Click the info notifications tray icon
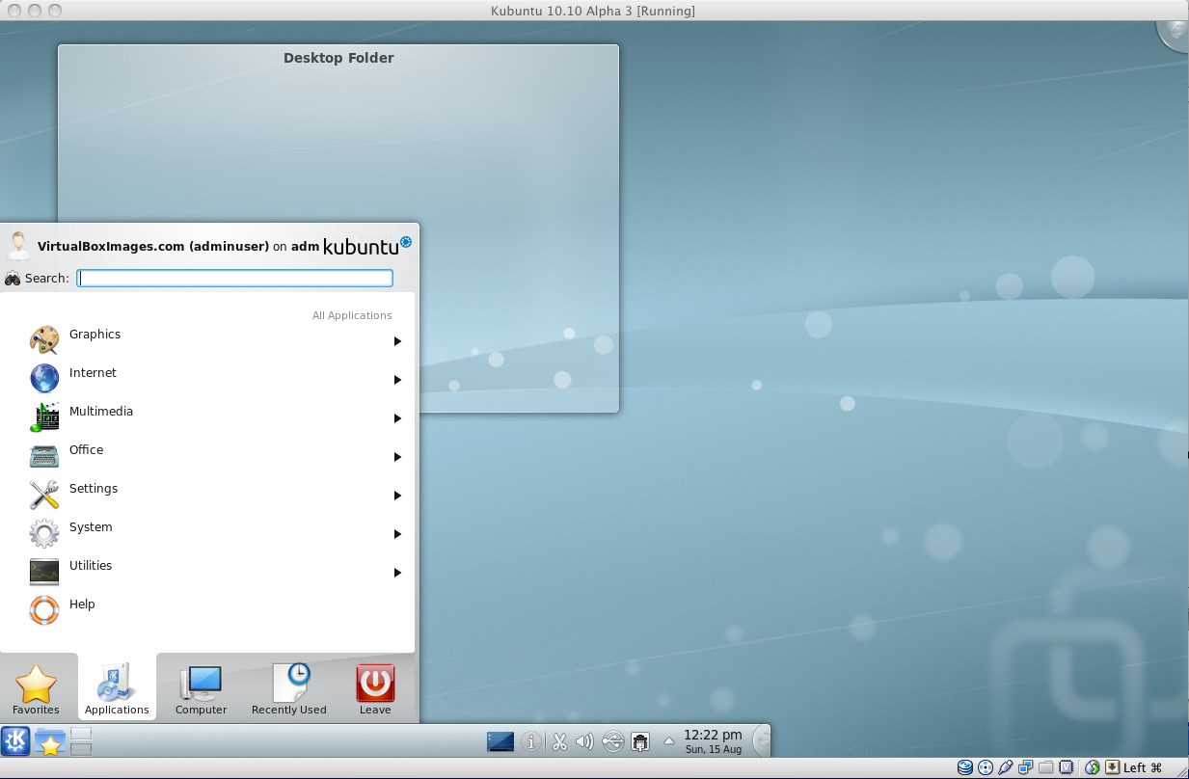1189x779 pixels. tap(530, 741)
